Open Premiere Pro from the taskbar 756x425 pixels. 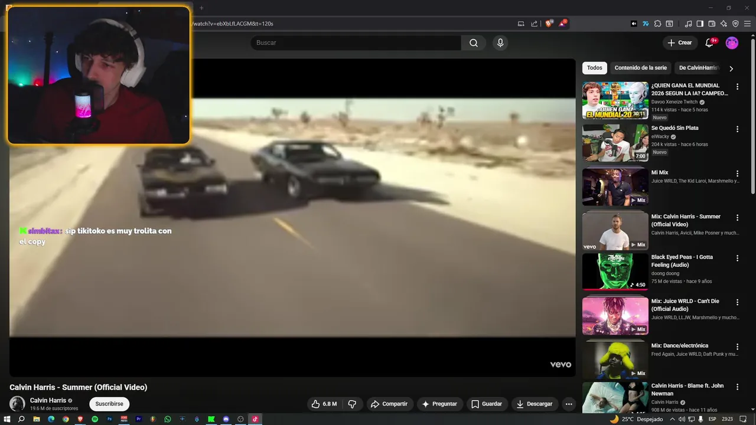pyautogui.click(x=139, y=419)
